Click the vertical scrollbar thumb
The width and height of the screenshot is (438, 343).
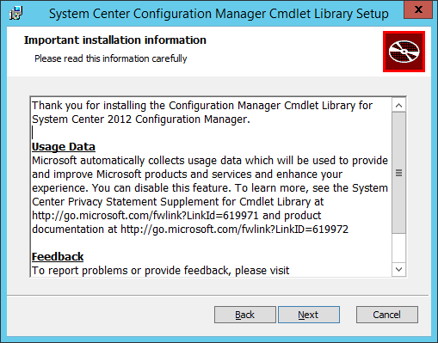(x=398, y=173)
